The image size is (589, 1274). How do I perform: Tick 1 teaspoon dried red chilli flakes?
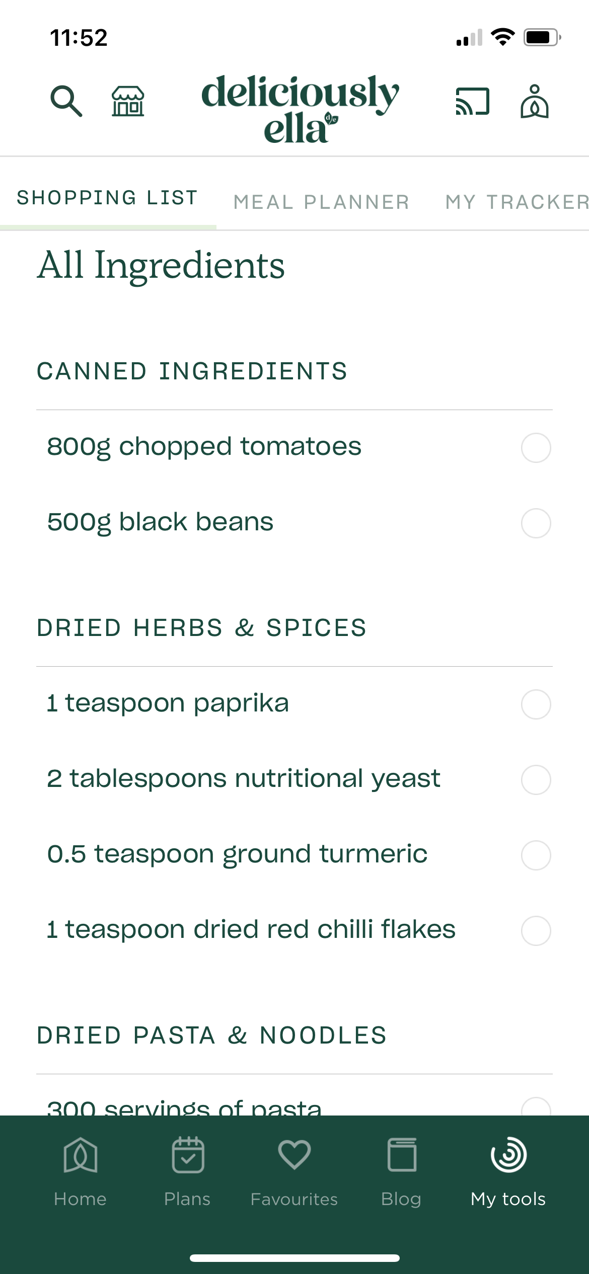[x=536, y=931]
